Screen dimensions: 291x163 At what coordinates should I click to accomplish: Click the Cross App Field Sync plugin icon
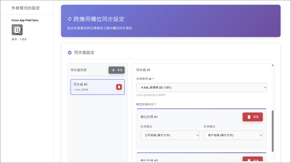click(x=17, y=30)
